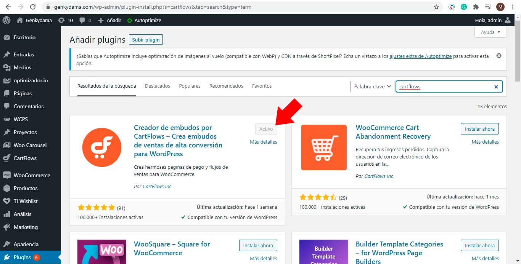Image resolution: width=521 pixels, height=264 pixels.
Task: Install WooCommerce Cart Abandonment Recovery now
Action: click(480, 129)
